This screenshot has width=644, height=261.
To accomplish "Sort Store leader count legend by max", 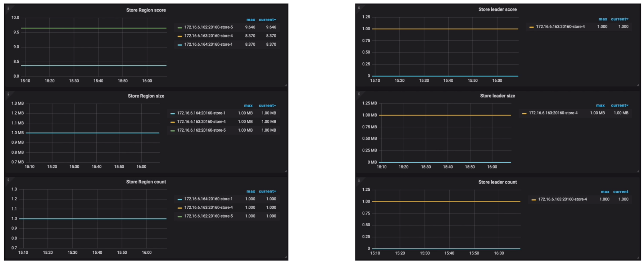I will (x=605, y=192).
